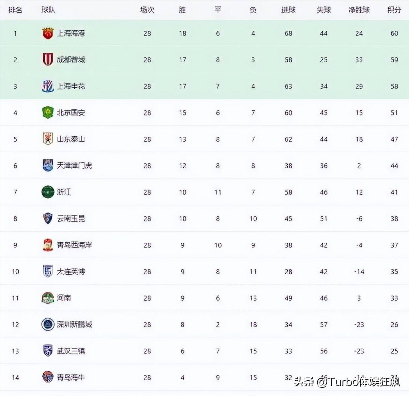Click the Zhejiang (浙江) round green logo
The image size is (409, 396).
click(x=48, y=192)
